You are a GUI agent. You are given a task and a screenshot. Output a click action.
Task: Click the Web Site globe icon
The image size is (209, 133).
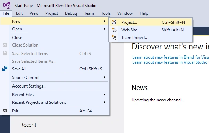(114, 30)
